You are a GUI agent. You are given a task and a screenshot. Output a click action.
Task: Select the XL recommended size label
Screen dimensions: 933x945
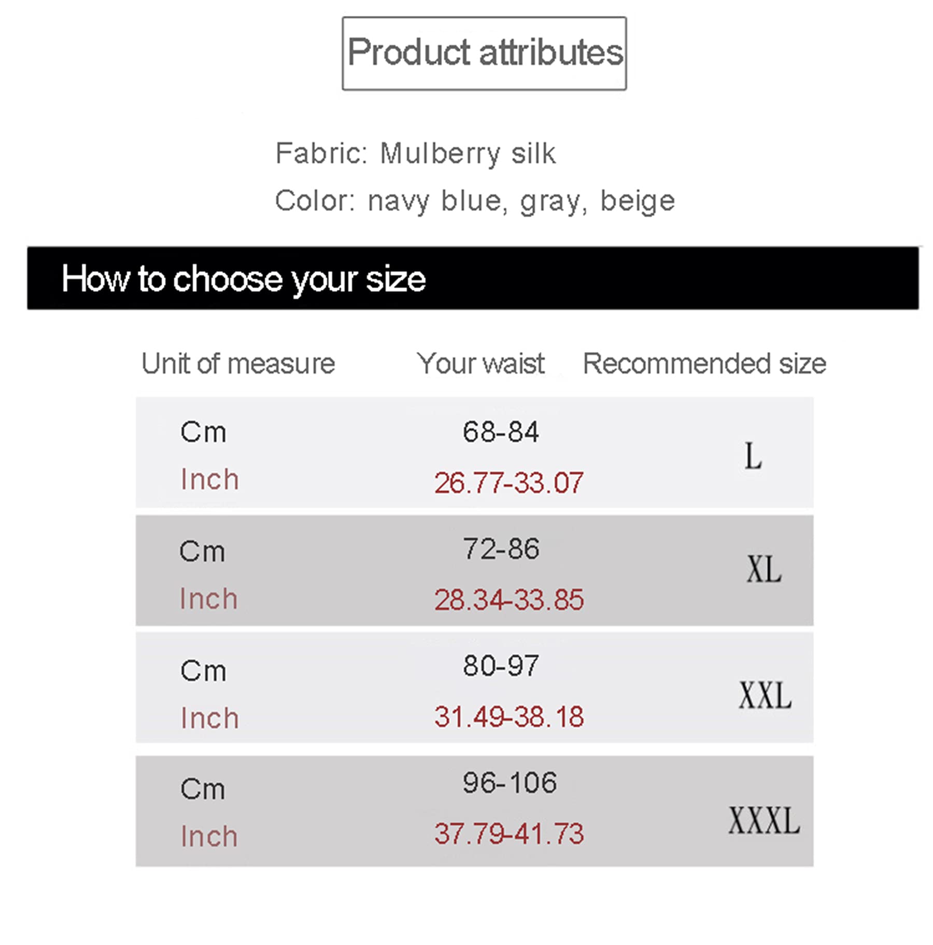point(764,569)
